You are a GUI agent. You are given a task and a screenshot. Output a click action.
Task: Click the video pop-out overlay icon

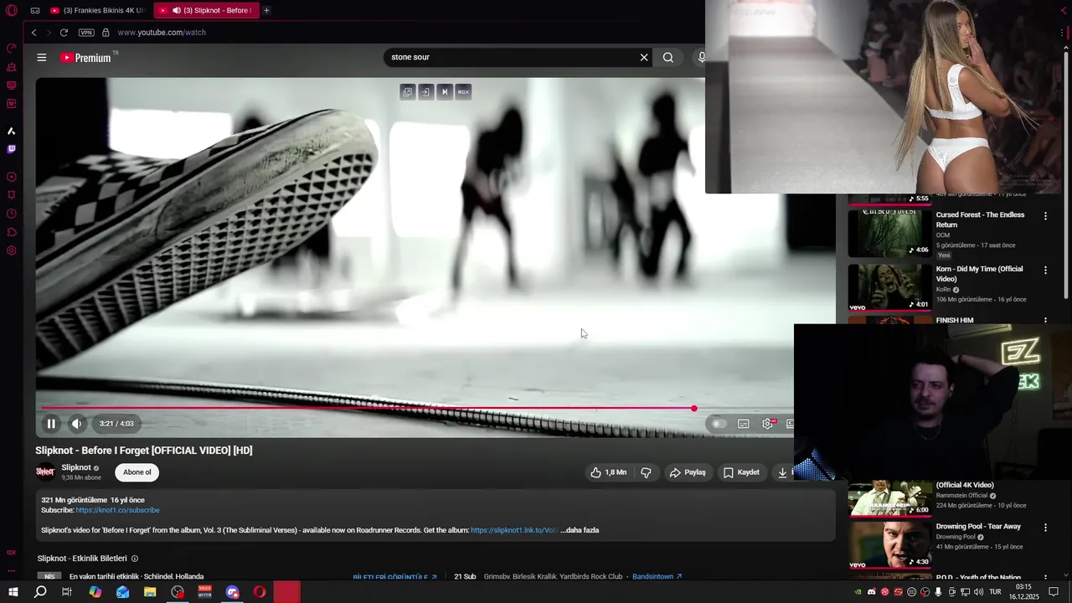tap(408, 92)
